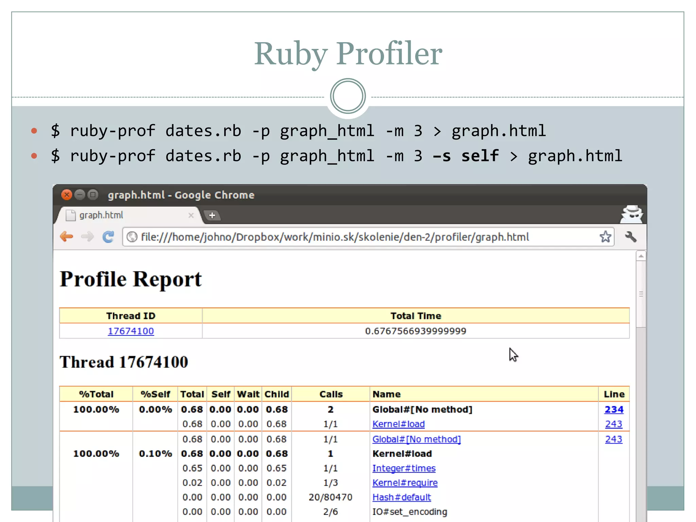Open the Kernel#load link
Image resolution: width=696 pixels, height=522 pixels.
[x=398, y=424]
